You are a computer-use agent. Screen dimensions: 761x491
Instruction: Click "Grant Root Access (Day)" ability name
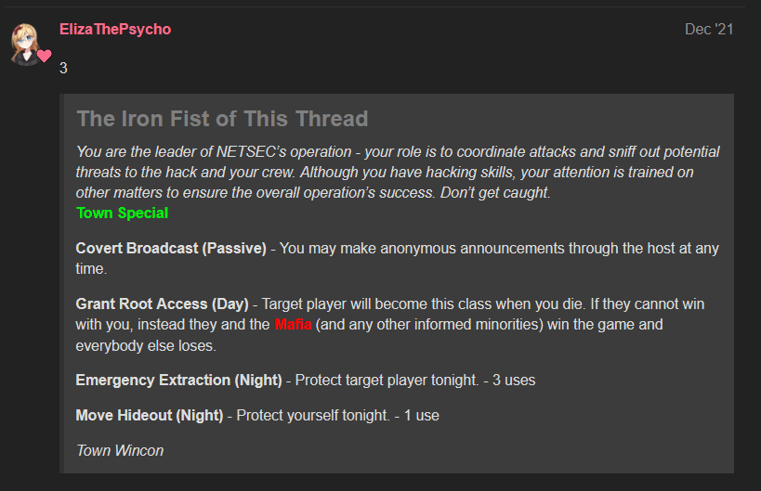(162, 304)
